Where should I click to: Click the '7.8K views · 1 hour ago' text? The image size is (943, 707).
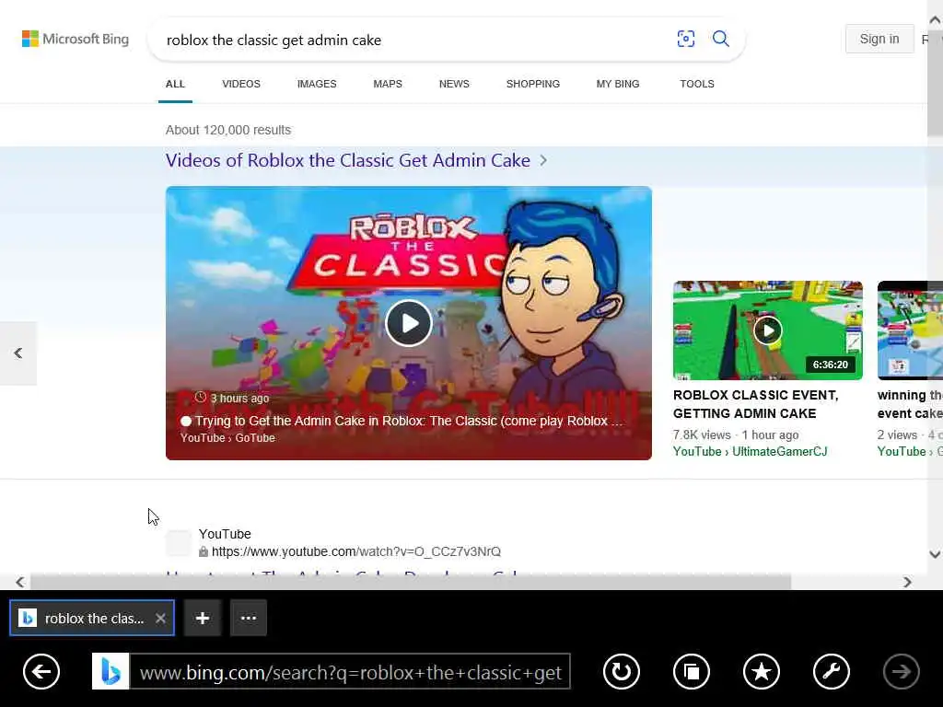736,435
